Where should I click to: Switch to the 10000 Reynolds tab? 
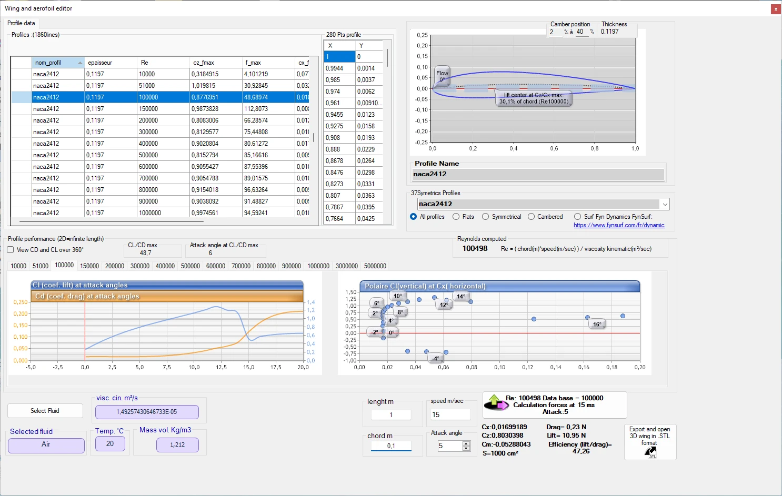click(18, 266)
